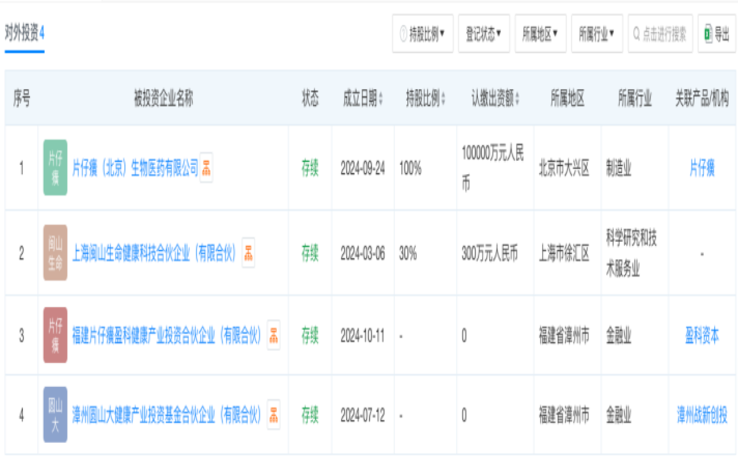This screenshot has width=738, height=476.
Task: Click the orange structure icon beside 福建片仔癀盈科健康产业投资合伙企业
Action: pos(274,335)
